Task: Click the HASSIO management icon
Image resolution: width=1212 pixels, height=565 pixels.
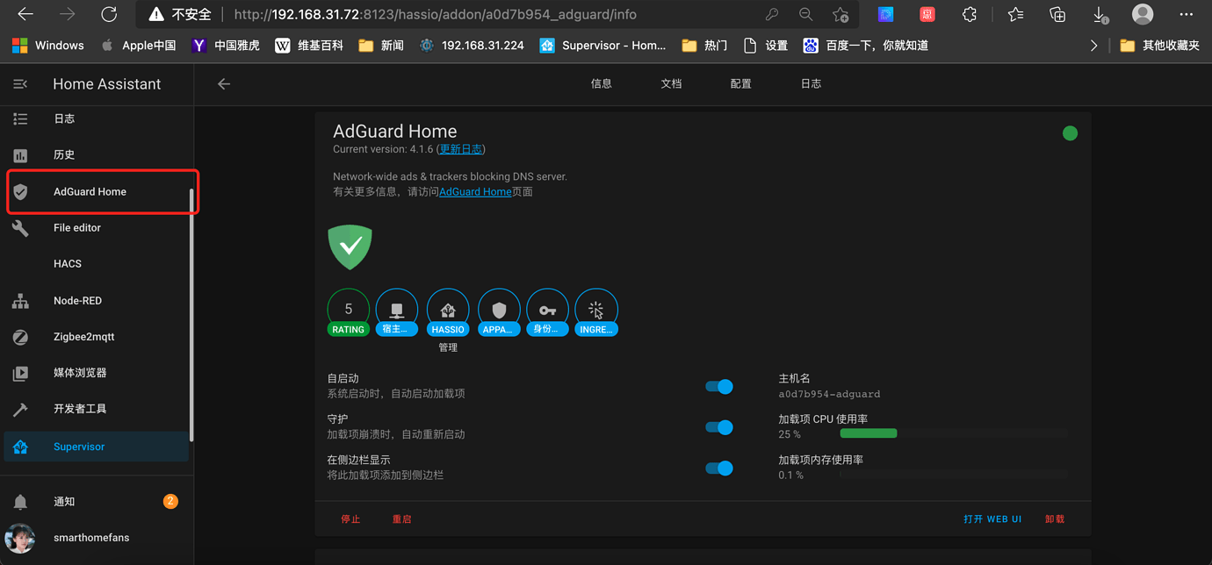Action: click(448, 308)
